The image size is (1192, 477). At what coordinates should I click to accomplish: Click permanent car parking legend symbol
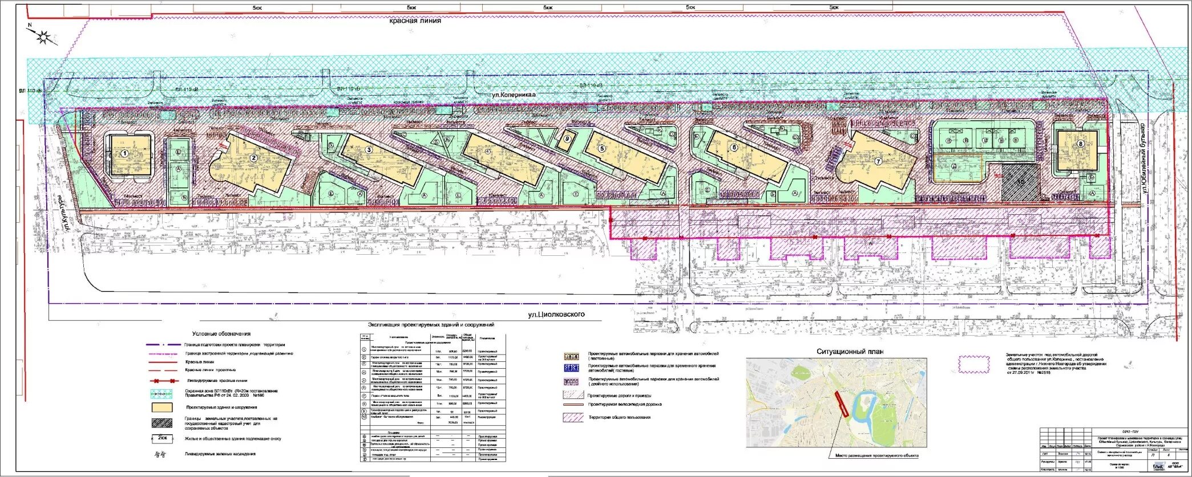click(571, 357)
